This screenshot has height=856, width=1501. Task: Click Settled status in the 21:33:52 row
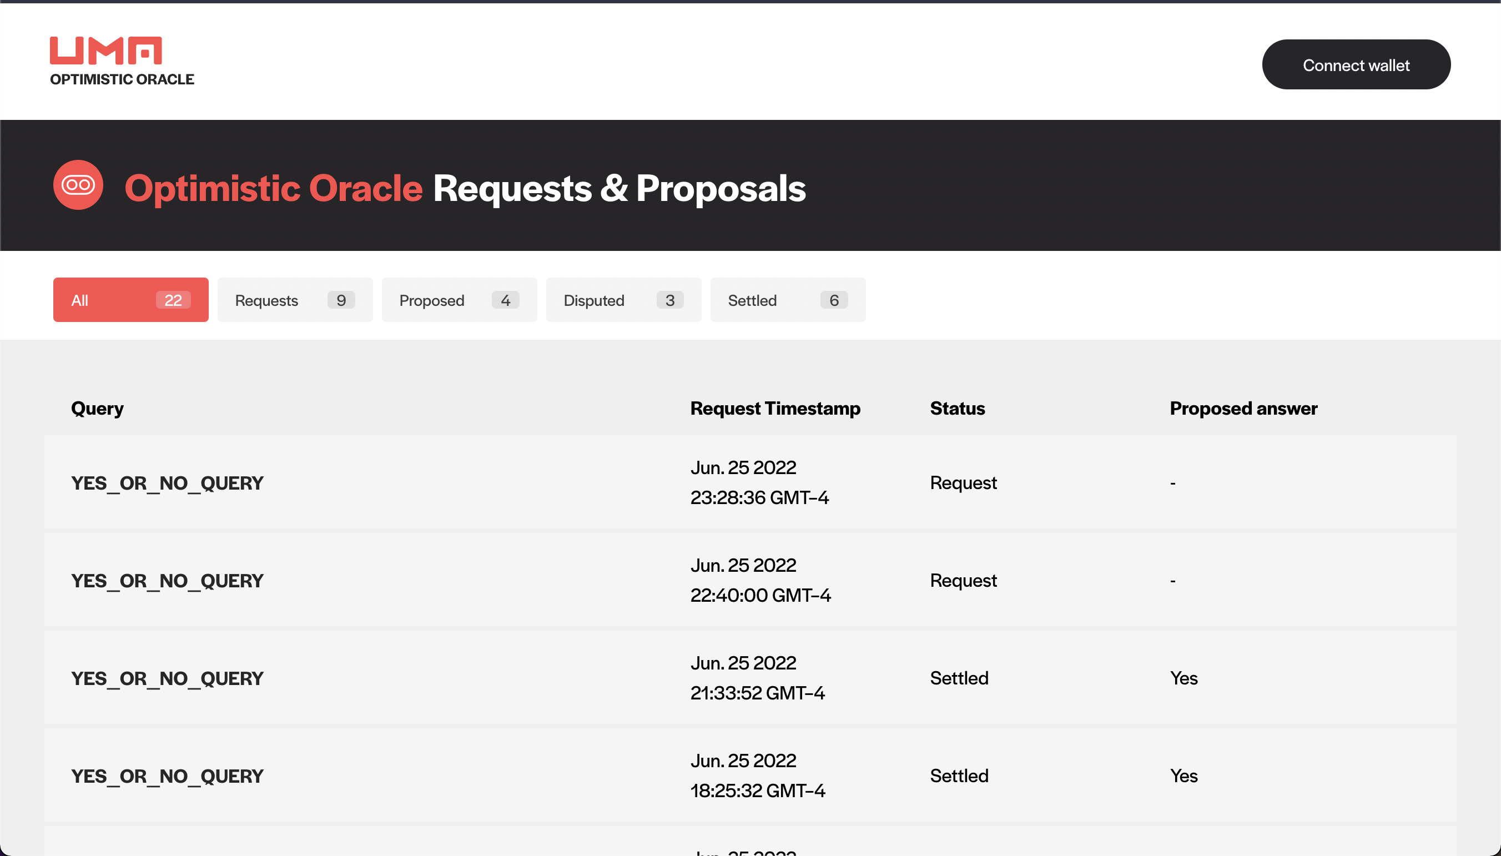(x=959, y=678)
